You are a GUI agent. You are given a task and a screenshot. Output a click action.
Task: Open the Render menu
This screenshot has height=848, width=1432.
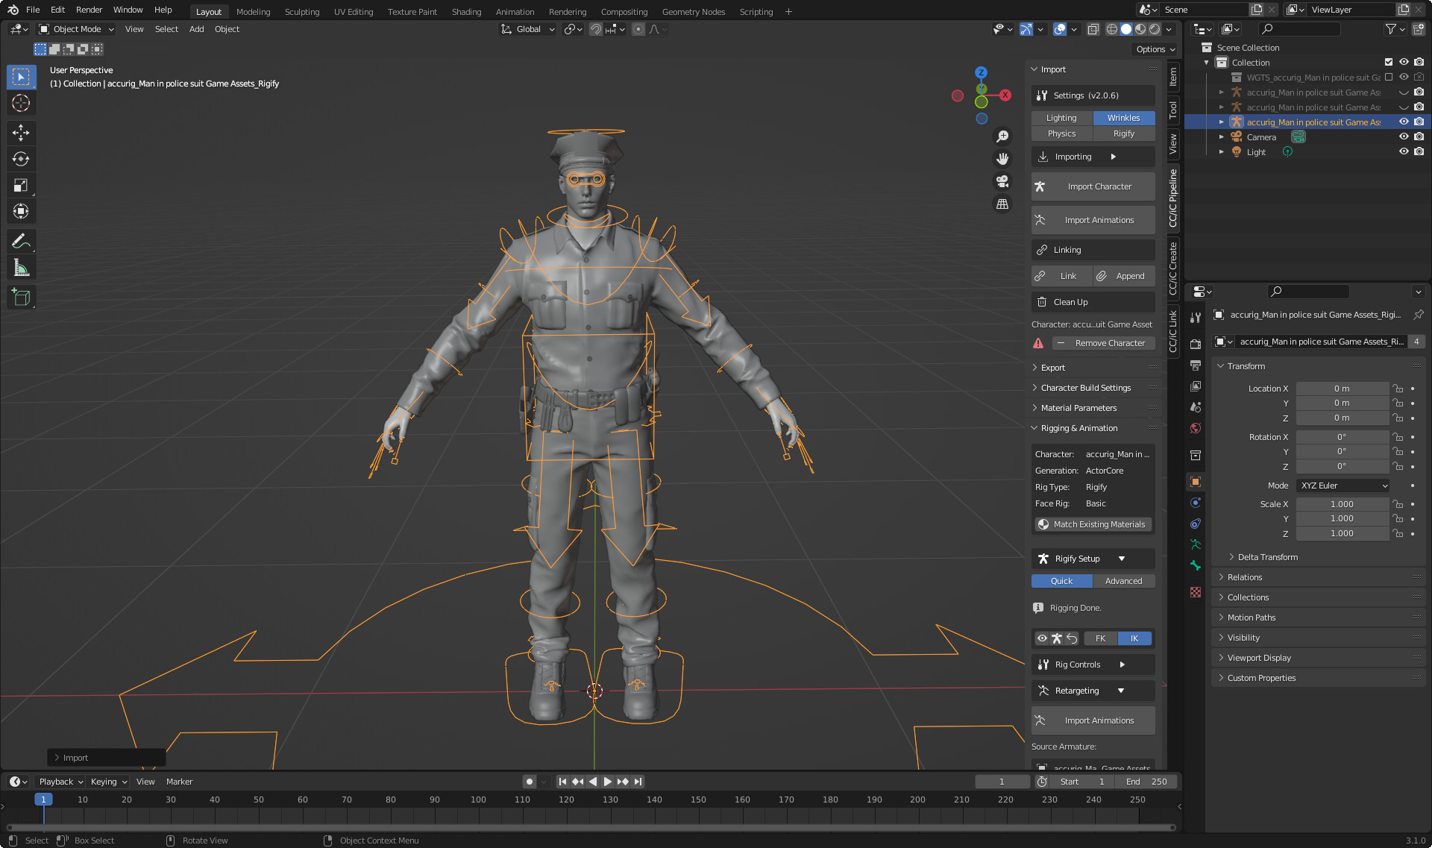89,10
